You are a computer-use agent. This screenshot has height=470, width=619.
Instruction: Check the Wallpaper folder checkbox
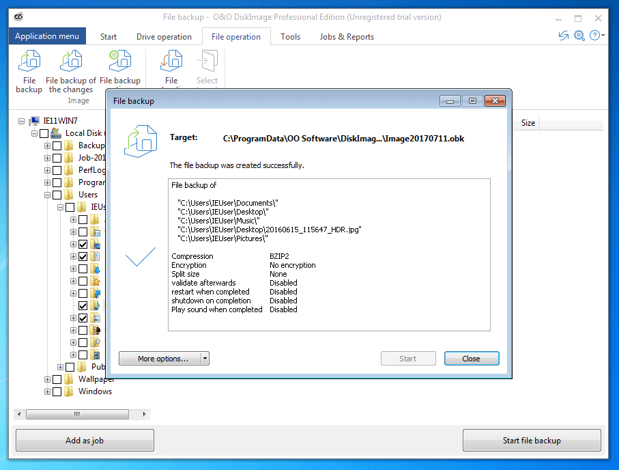[x=57, y=379]
